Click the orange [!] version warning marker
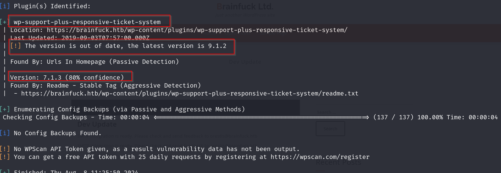 pos(16,46)
